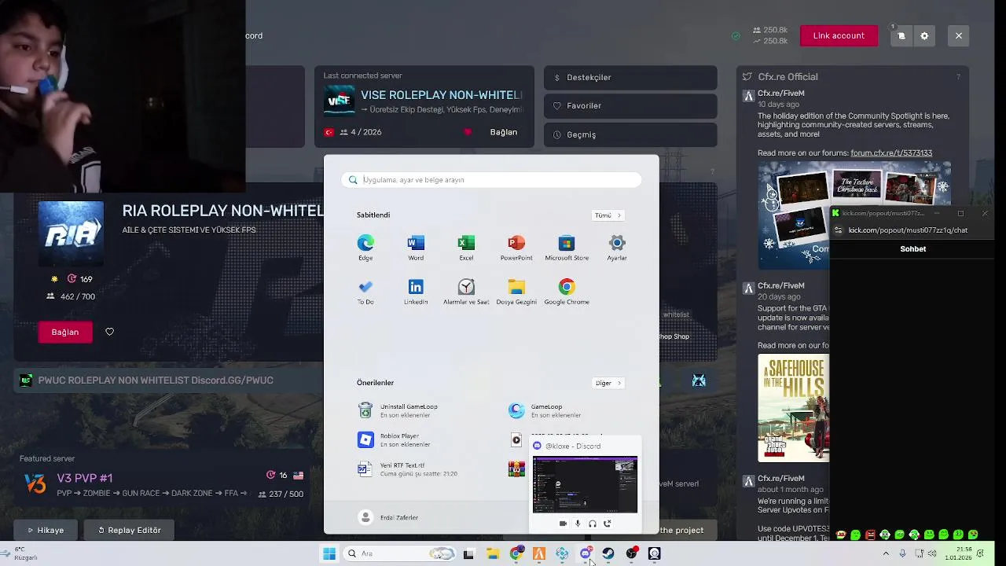Select Sohbet tab in Kick popout

point(913,249)
